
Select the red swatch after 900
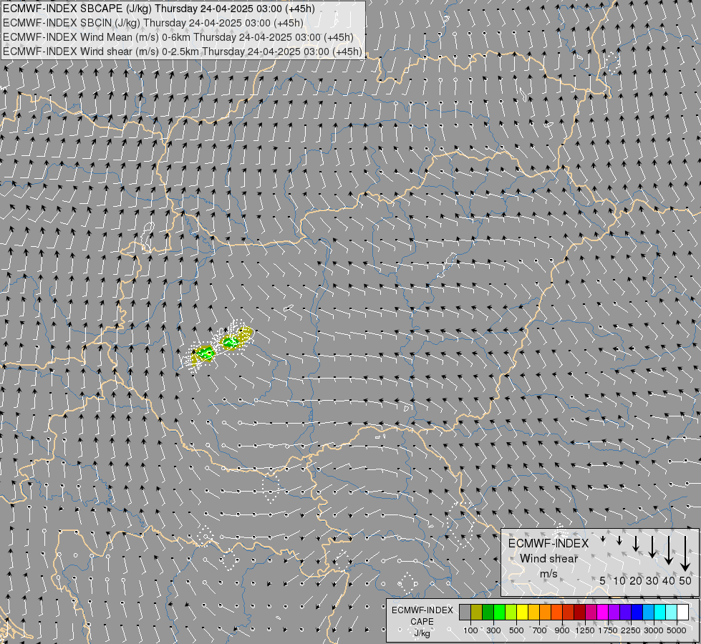click(569, 613)
